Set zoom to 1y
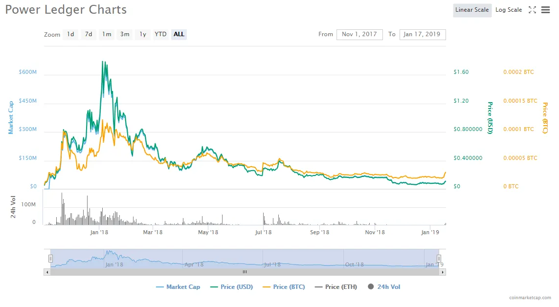The width and height of the screenshot is (559, 307). pos(143,34)
